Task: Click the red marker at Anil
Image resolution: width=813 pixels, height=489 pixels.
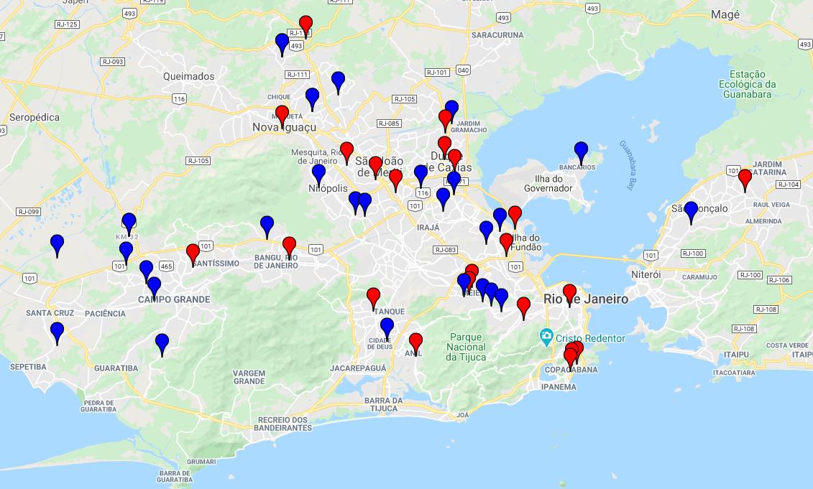Action: 415,343
